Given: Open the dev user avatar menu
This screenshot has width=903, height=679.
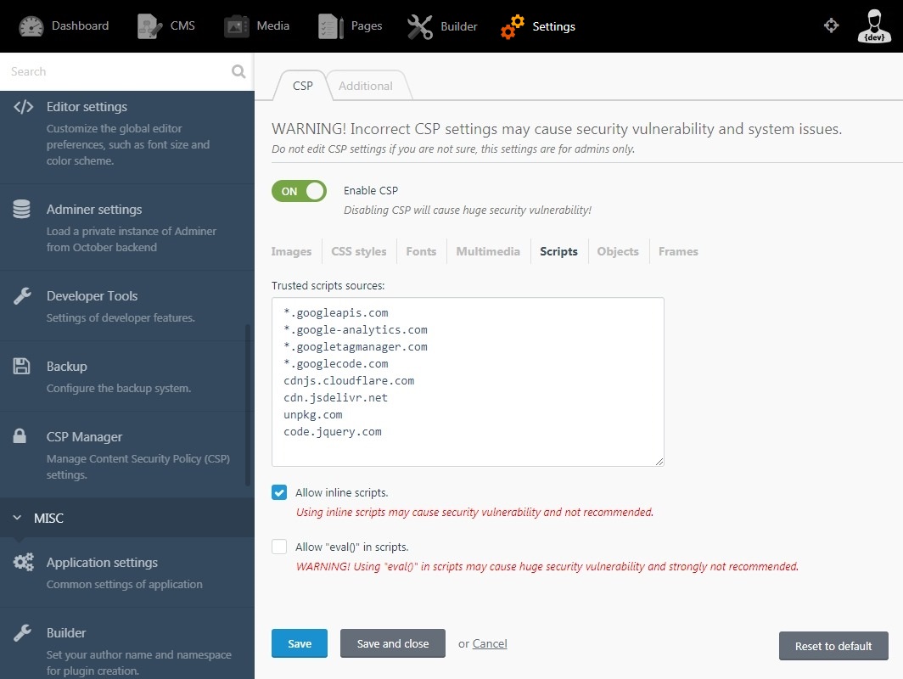Looking at the screenshot, I should click(x=874, y=26).
